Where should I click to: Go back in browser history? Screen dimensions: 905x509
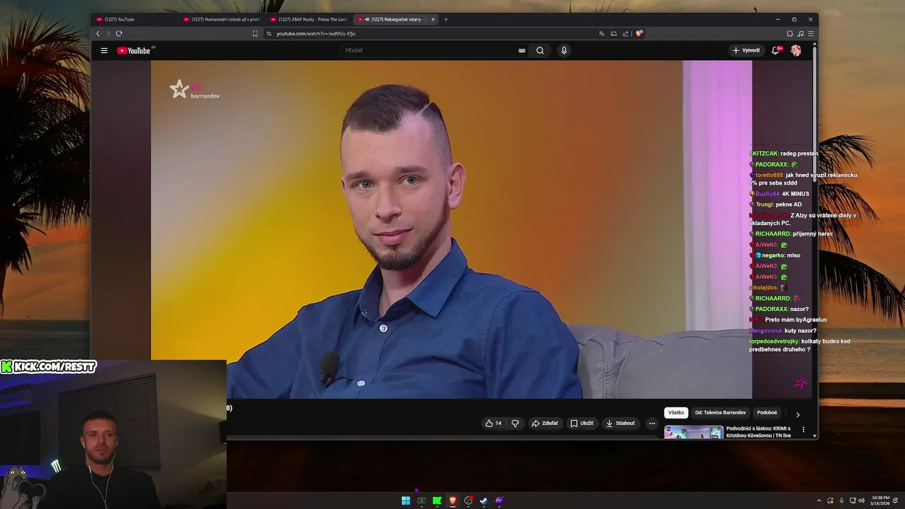(98, 33)
